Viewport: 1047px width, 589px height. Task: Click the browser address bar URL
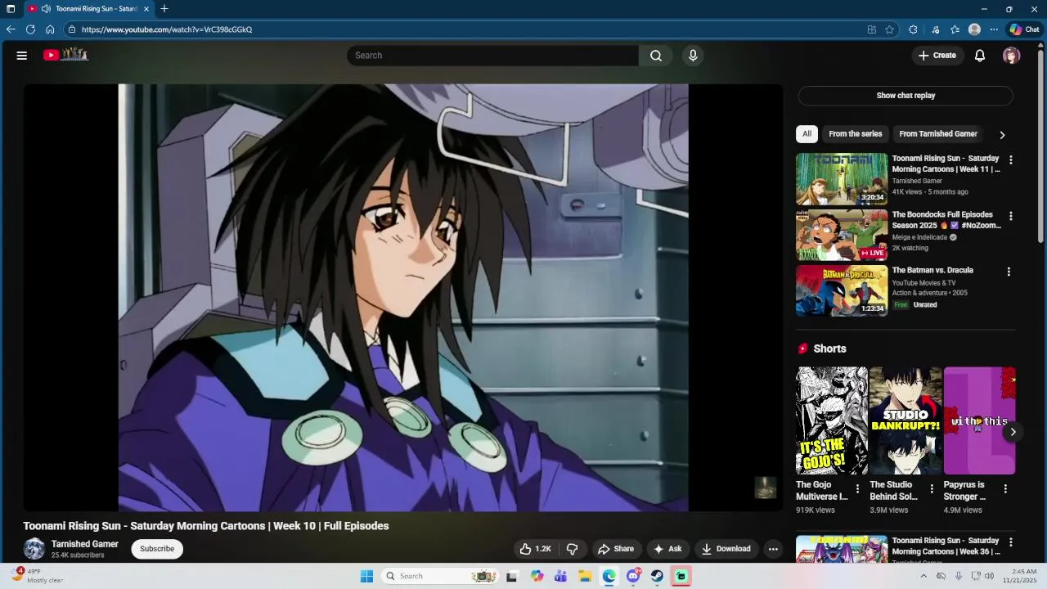tap(167, 29)
